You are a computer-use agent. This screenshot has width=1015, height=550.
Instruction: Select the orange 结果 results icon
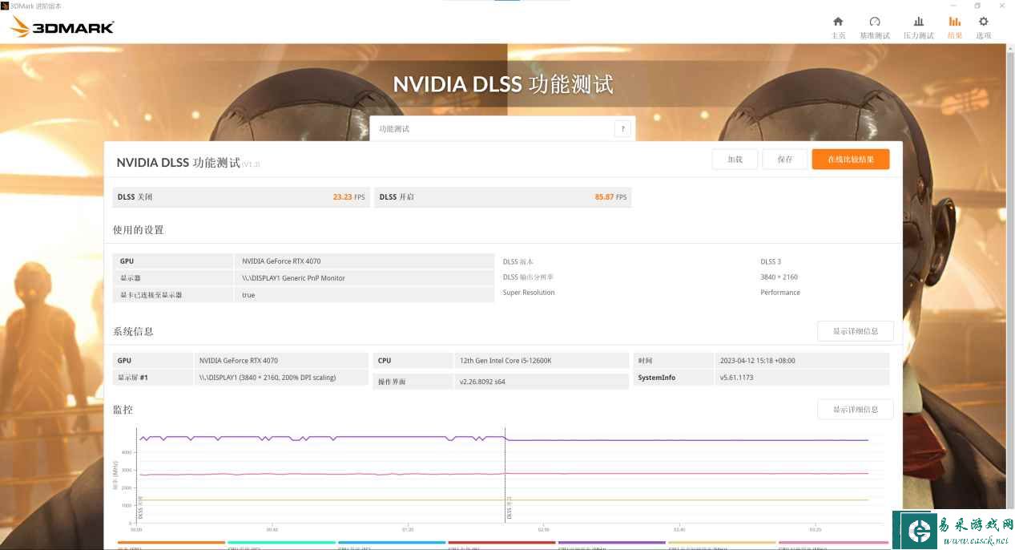pos(955,22)
